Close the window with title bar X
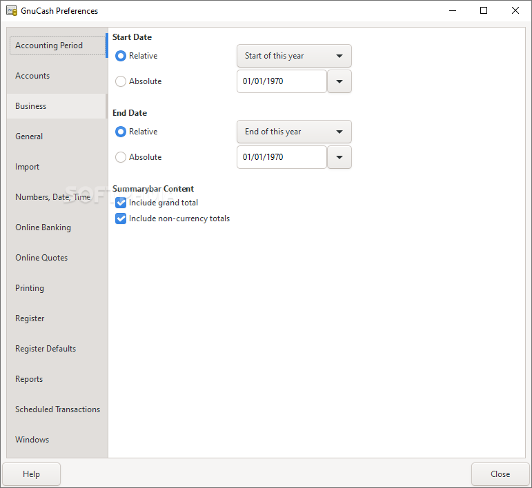532x488 pixels. (x=515, y=10)
